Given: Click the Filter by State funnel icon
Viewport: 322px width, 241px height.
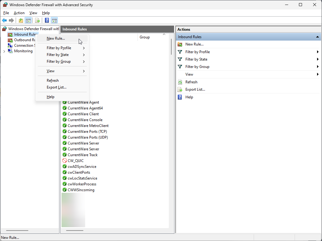Looking at the screenshot, I should tap(180, 59).
